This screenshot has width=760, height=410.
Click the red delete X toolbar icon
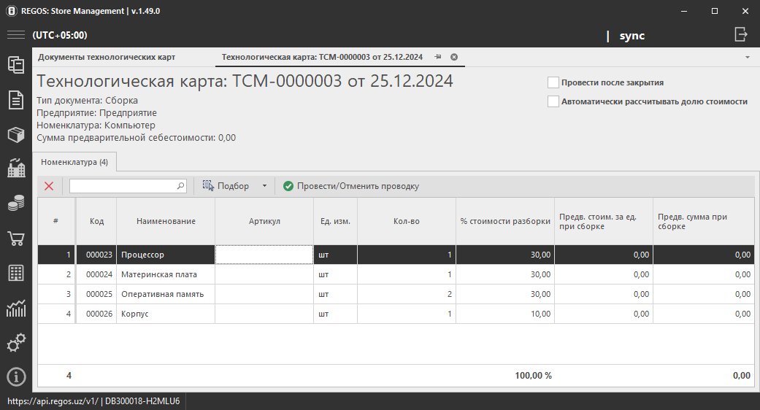49,186
